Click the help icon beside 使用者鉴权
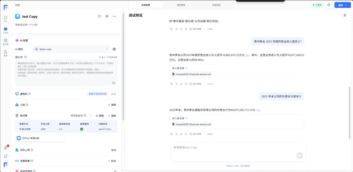The height and width of the screenshot is (172, 353). [85, 115]
